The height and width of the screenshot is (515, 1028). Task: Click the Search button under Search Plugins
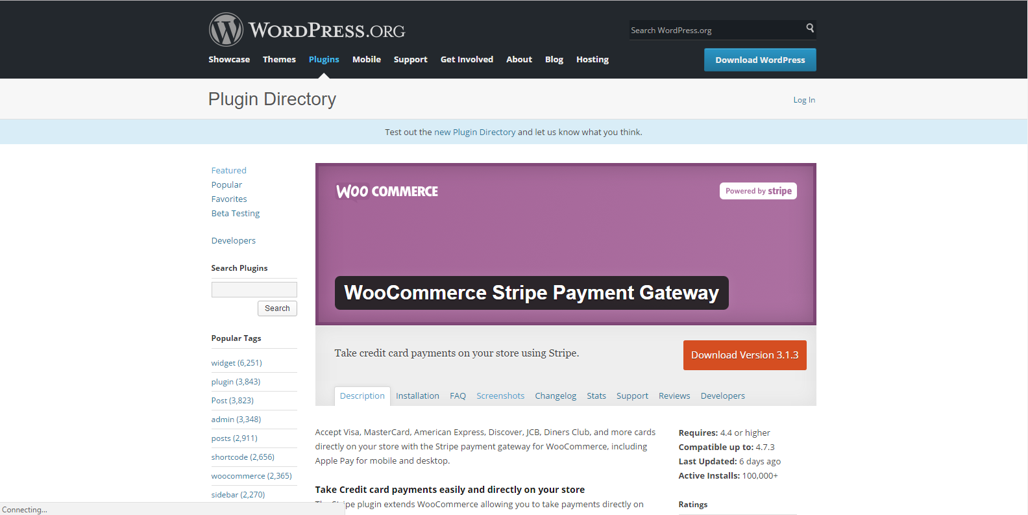[277, 308]
